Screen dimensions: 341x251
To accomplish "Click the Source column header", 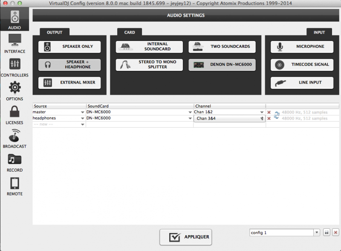I will point(59,106).
